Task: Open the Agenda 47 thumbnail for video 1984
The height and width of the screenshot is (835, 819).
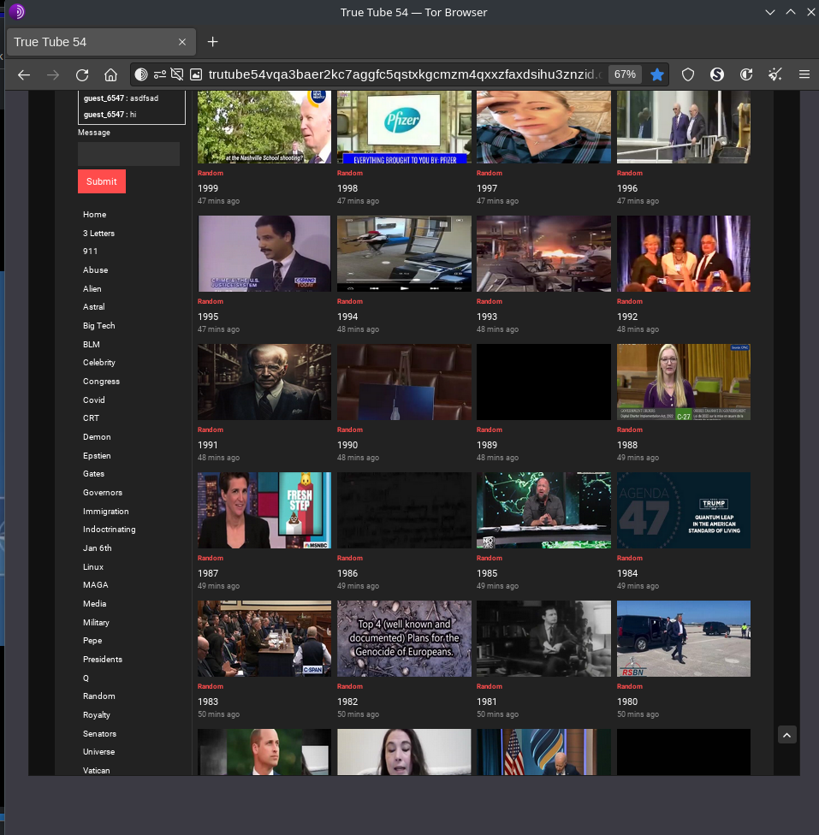Action: click(684, 510)
